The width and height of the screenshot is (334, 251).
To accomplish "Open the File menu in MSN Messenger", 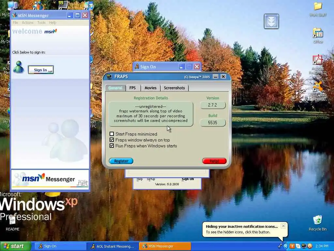I will pos(15,23).
